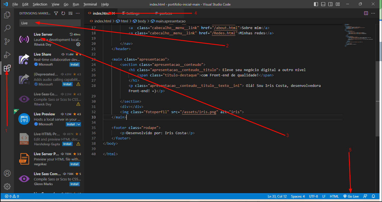Click the extensions filter funnel icon
The height and width of the screenshot is (202, 382).
click(56, 13)
